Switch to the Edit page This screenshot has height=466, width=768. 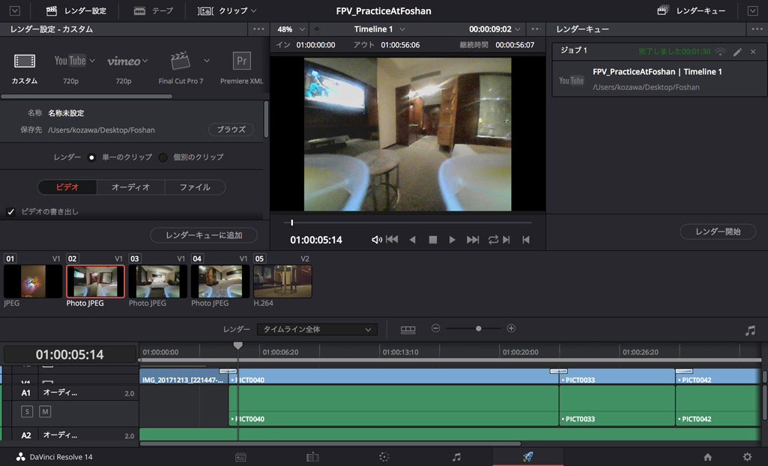(312, 456)
